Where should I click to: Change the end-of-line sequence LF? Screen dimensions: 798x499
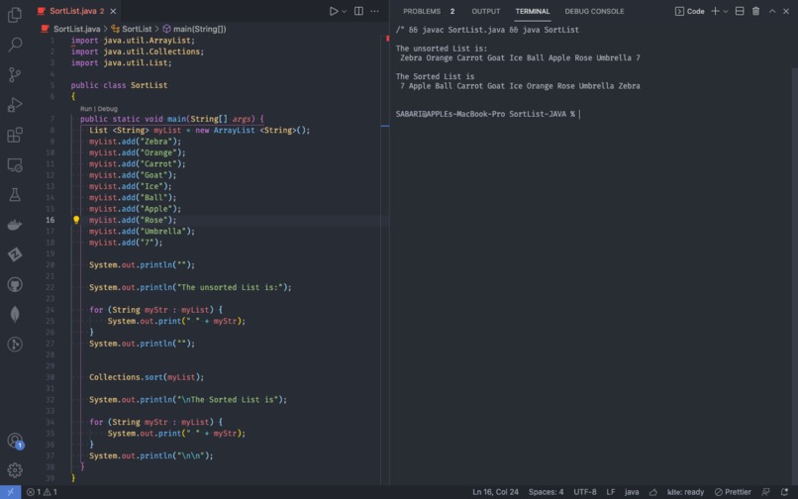[x=610, y=492]
